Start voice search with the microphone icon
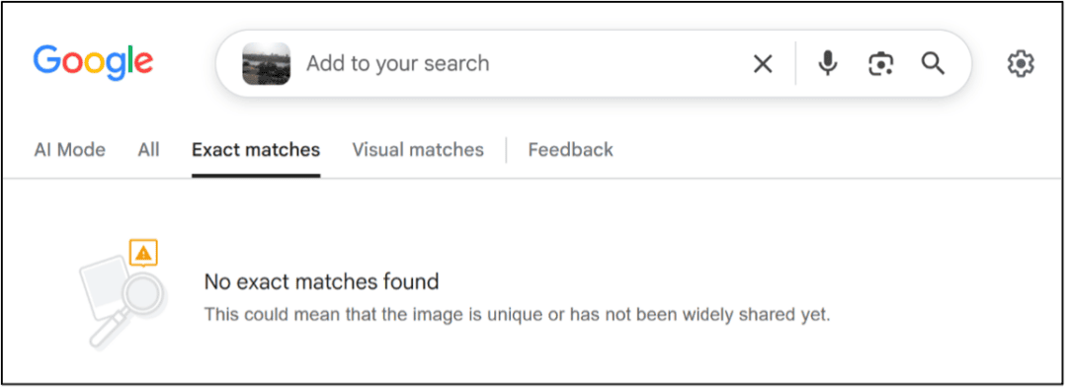 click(828, 64)
